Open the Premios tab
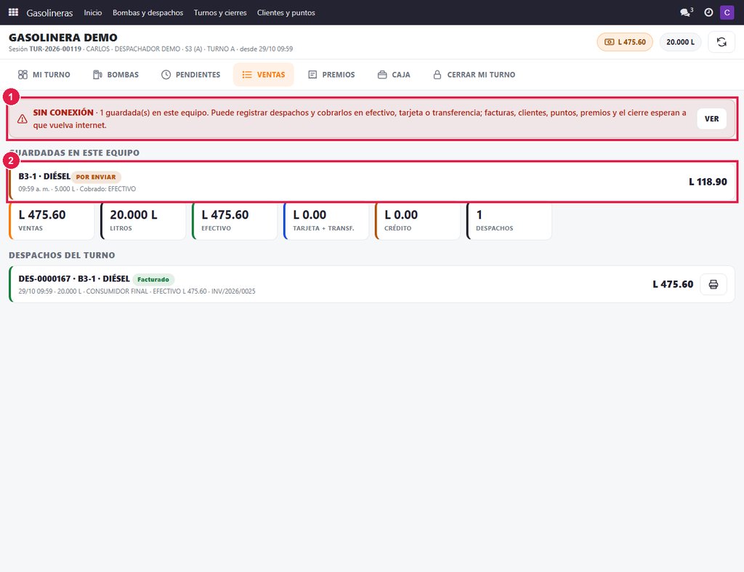 [331, 75]
